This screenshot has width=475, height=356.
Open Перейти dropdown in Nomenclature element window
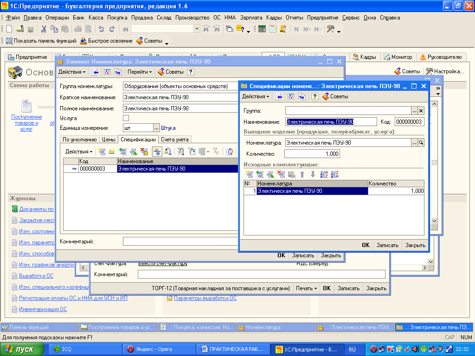pyautogui.click(x=139, y=72)
